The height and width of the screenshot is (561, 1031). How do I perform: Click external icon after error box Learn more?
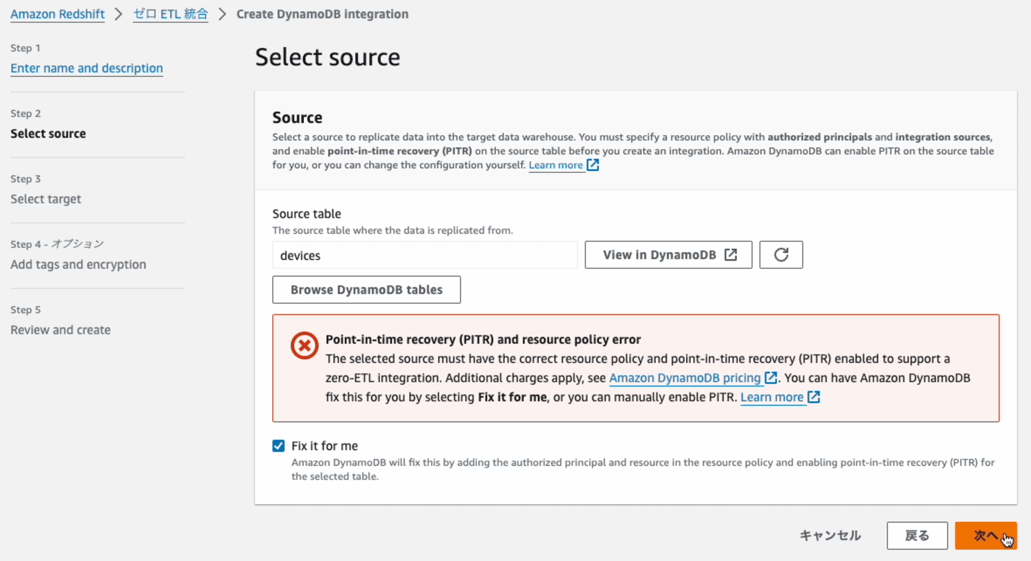point(813,397)
